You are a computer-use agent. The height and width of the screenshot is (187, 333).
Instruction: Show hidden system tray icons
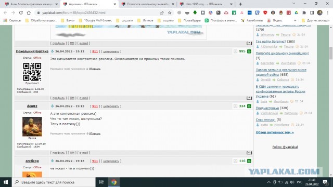(x=269, y=182)
